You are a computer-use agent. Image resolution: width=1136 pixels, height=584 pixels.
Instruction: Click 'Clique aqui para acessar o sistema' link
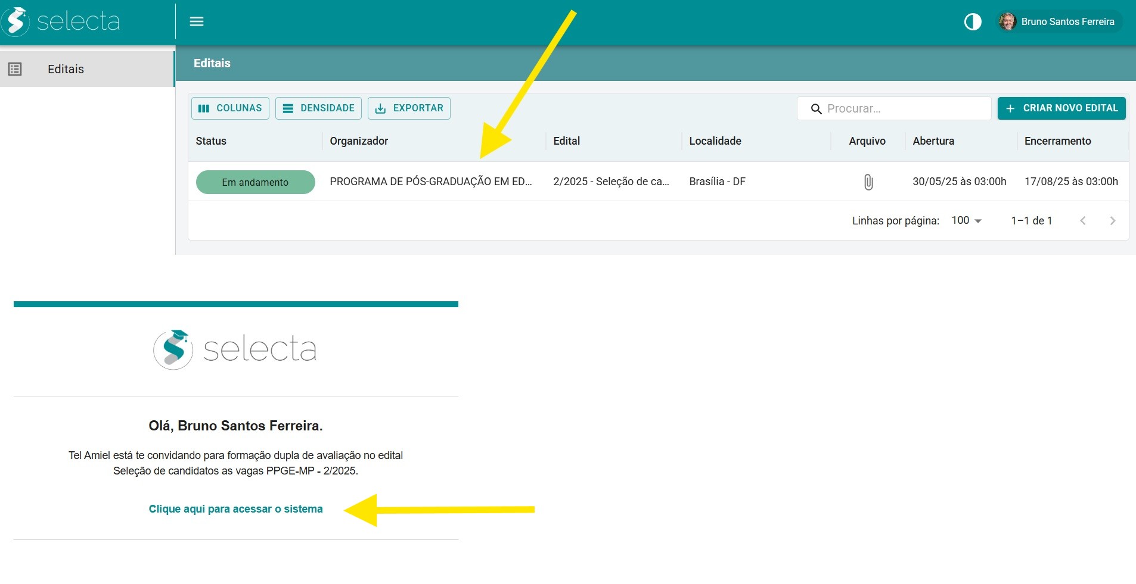235,509
